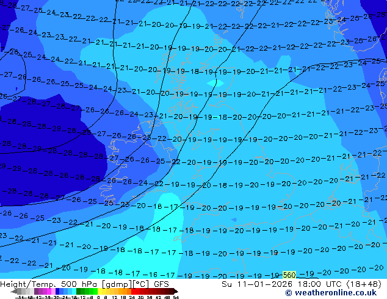The height and width of the screenshot is (299, 387).
Task: Click the Su 11-01-2026 18:00 UTC timestamp
Action: (302, 284)
